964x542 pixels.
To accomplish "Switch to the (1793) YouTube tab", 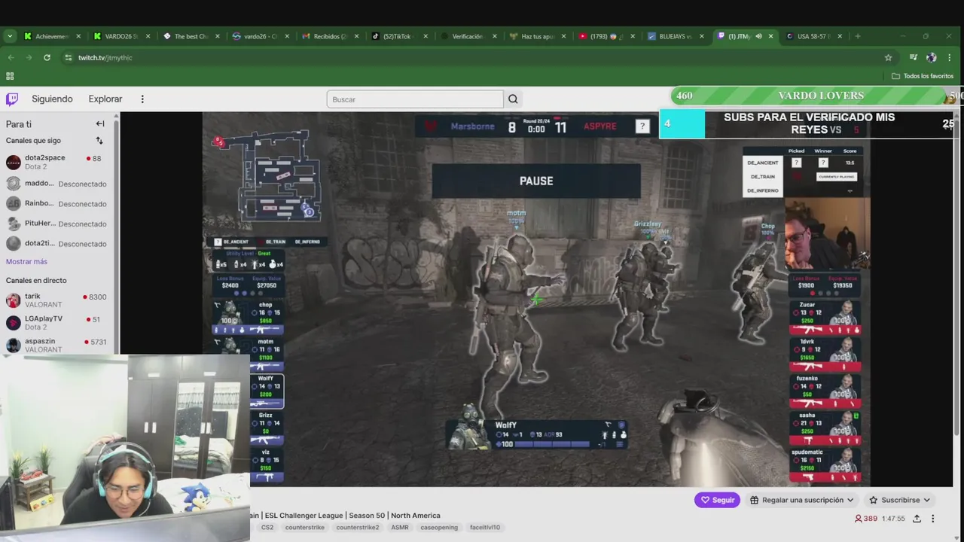I will click(606, 36).
